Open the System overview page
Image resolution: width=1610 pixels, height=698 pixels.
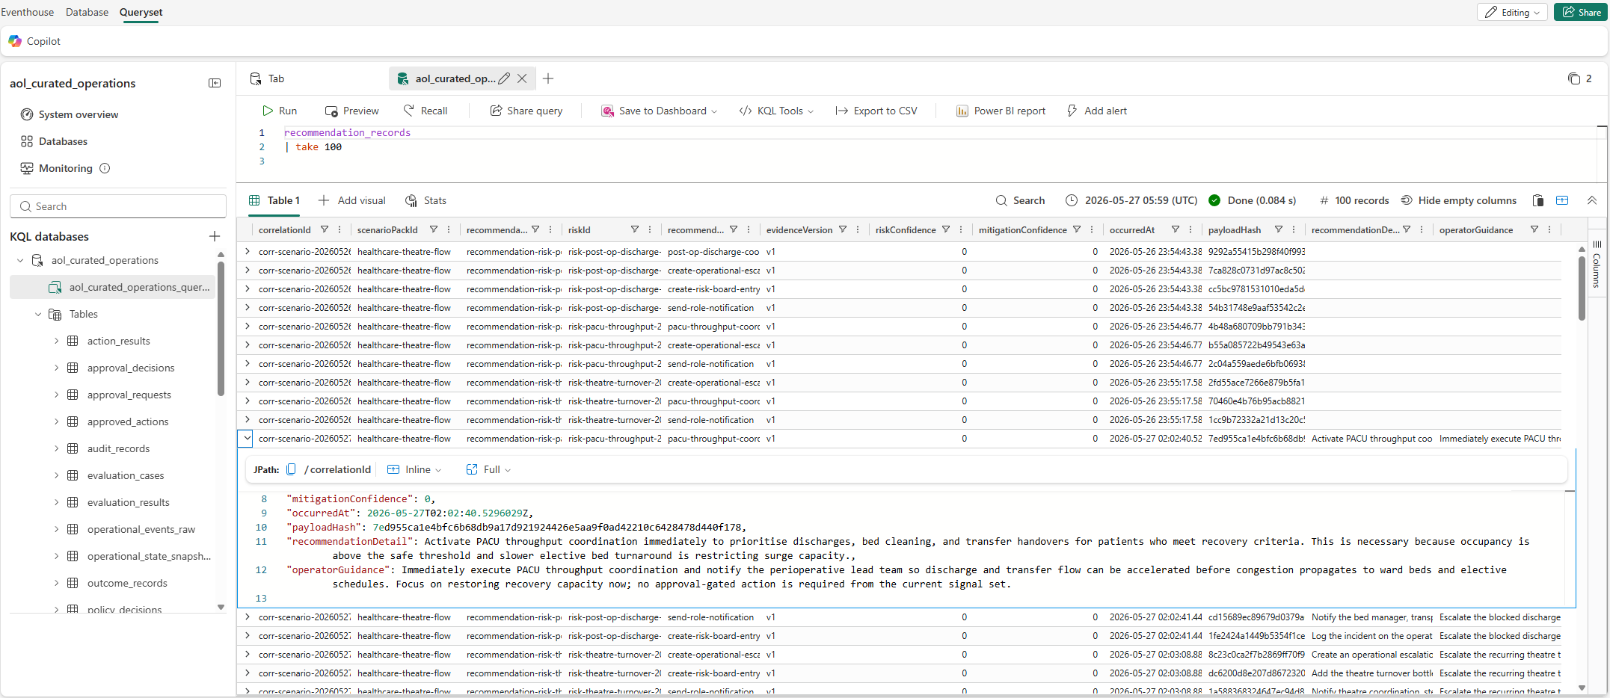click(70, 114)
